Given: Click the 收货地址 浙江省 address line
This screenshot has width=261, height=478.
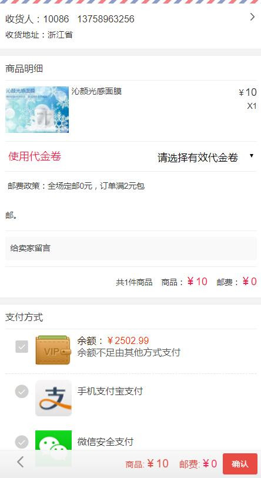Looking at the screenshot, I should click(39, 35).
